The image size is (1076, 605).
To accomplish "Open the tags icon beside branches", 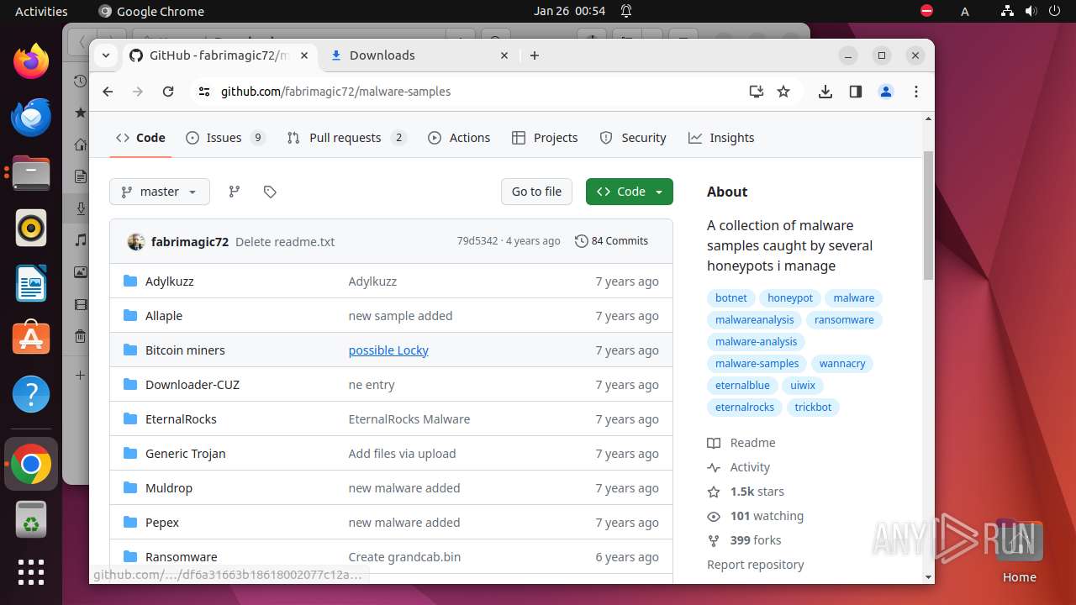I will click(x=270, y=192).
